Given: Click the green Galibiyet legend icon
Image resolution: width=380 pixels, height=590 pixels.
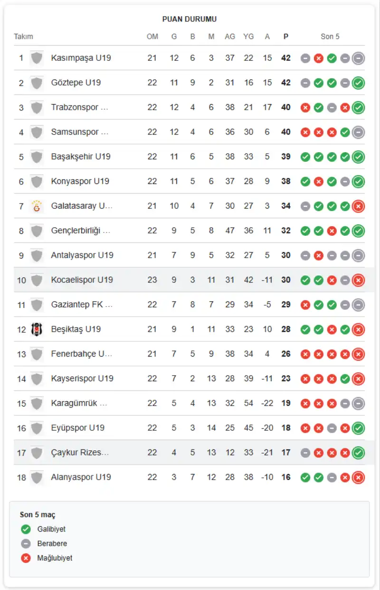Looking at the screenshot, I should tap(26, 529).
